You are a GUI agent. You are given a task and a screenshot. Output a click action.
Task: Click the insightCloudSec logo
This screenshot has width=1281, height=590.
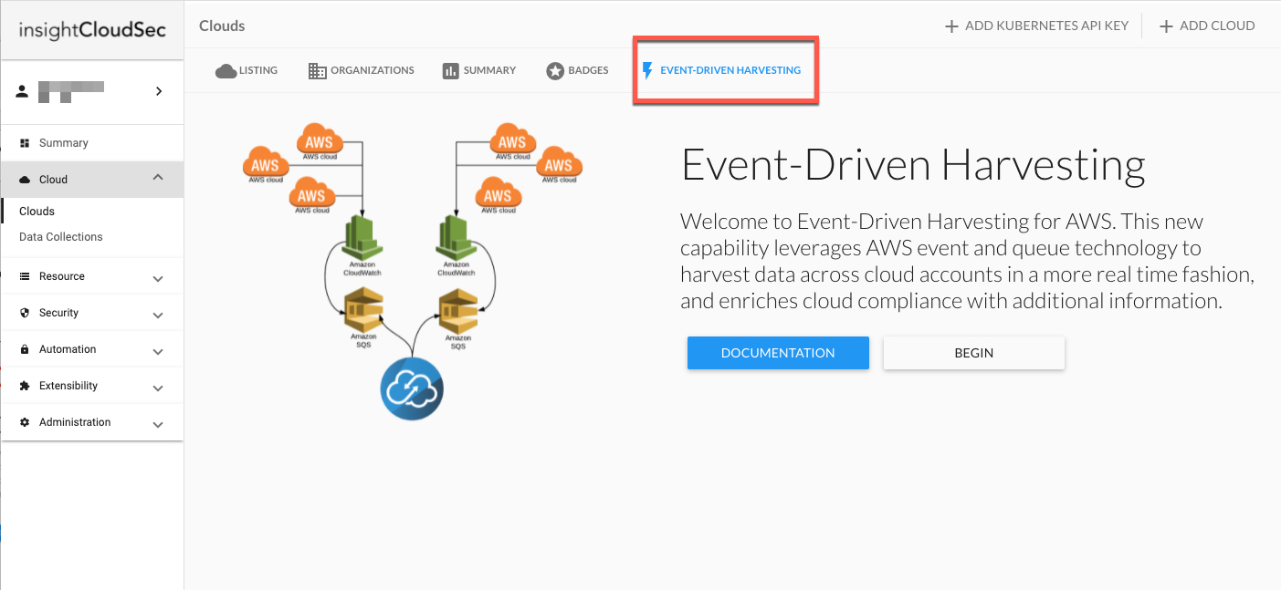point(92,30)
